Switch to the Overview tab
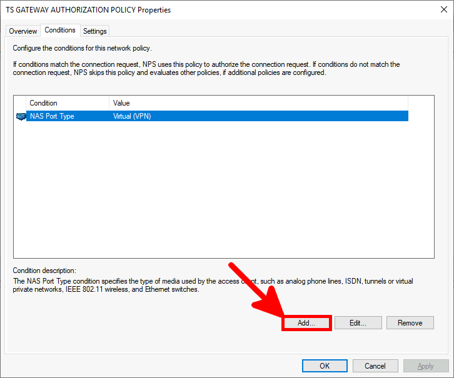454x378 pixels. click(23, 31)
